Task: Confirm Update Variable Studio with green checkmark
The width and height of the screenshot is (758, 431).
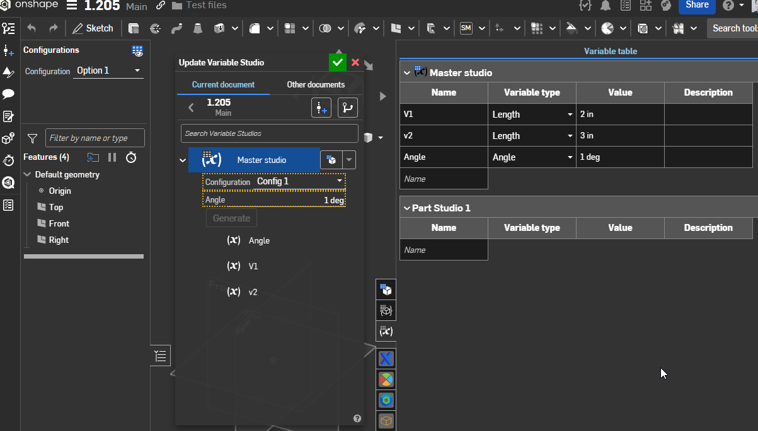Action: point(338,62)
